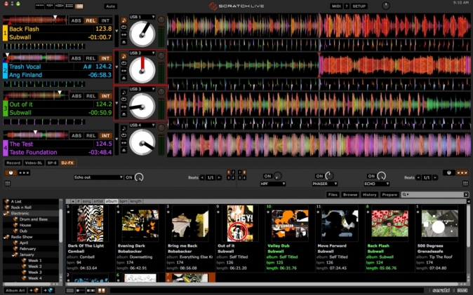Toggle ECHO effect ON button
Viewport: 473px width, 295px height.
click(371, 177)
